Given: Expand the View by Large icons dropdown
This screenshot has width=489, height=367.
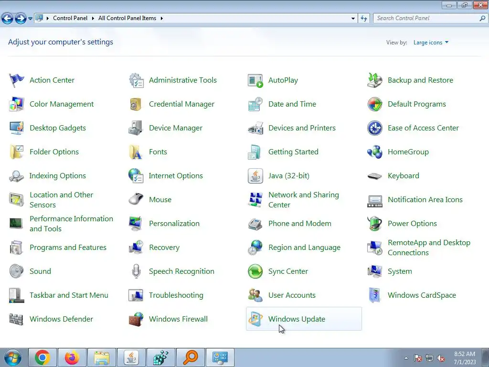Looking at the screenshot, I should [431, 43].
